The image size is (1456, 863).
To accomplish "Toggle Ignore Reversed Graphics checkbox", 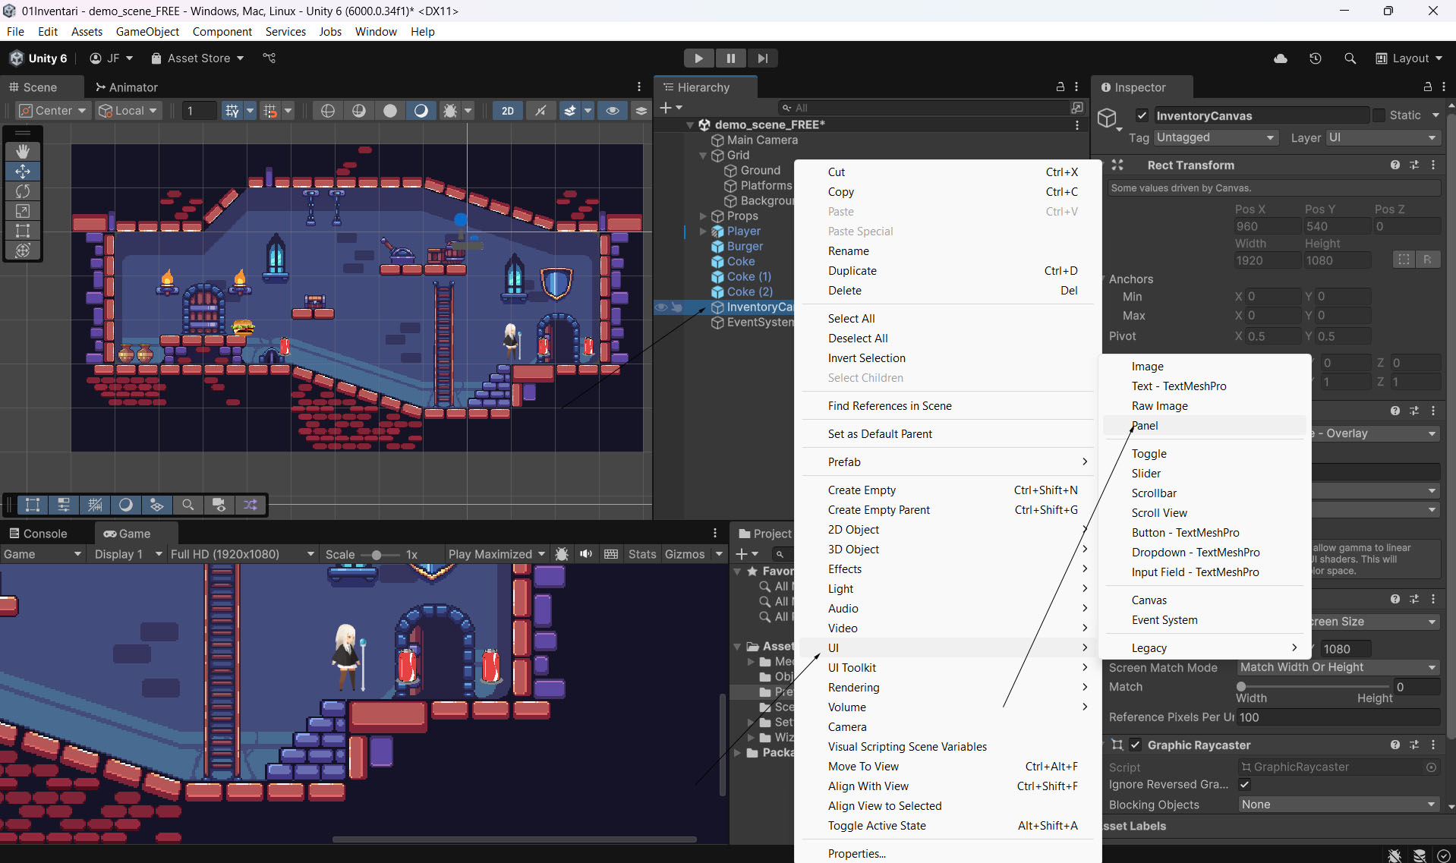I will pyautogui.click(x=1244, y=784).
